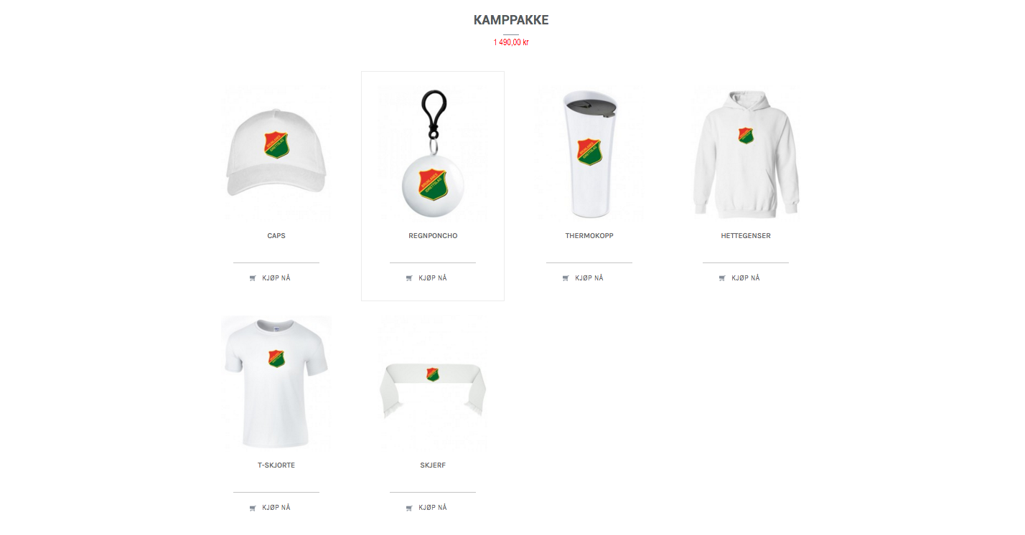Open the white T-shirt product image
The image size is (1025, 535).
pos(276,382)
